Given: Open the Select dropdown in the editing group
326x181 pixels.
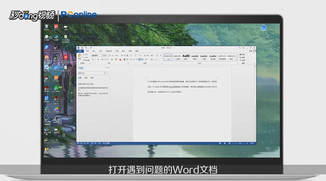Looking at the screenshot, I should click(x=242, y=60).
